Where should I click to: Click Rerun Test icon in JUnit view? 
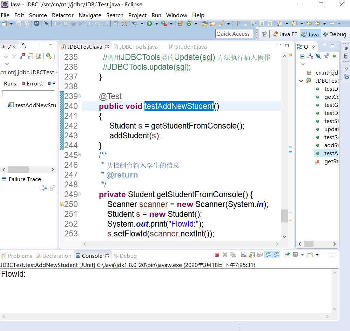(x=49, y=56)
